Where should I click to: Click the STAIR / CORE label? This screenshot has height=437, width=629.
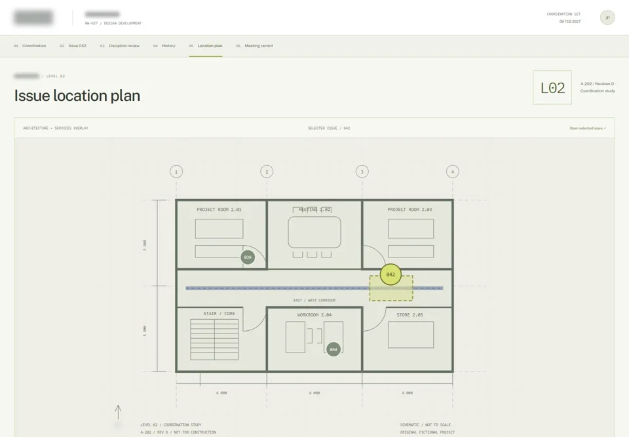[219, 313]
